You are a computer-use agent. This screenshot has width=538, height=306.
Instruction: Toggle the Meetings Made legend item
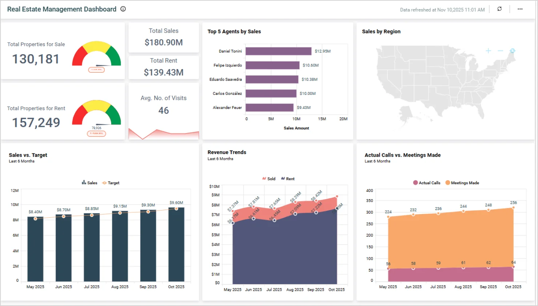pos(462,183)
